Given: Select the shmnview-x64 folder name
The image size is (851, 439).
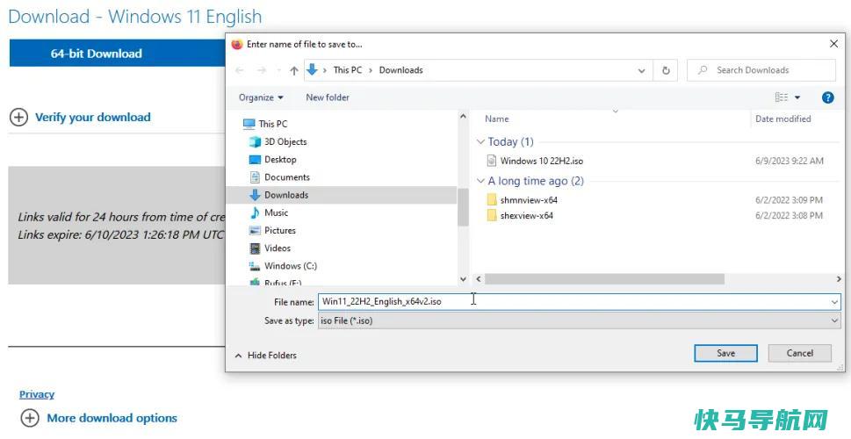Looking at the screenshot, I should 529,199.
